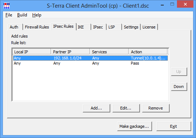The image size is (196, 138).
Task: Click the Action column header
Action: click(x=148, y=52)
